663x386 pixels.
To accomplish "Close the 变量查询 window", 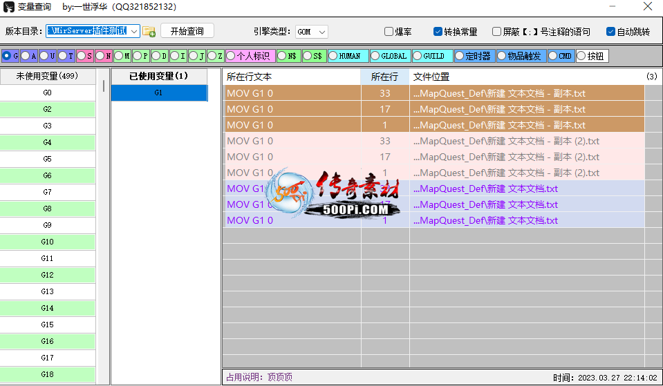I will point(647,6).
